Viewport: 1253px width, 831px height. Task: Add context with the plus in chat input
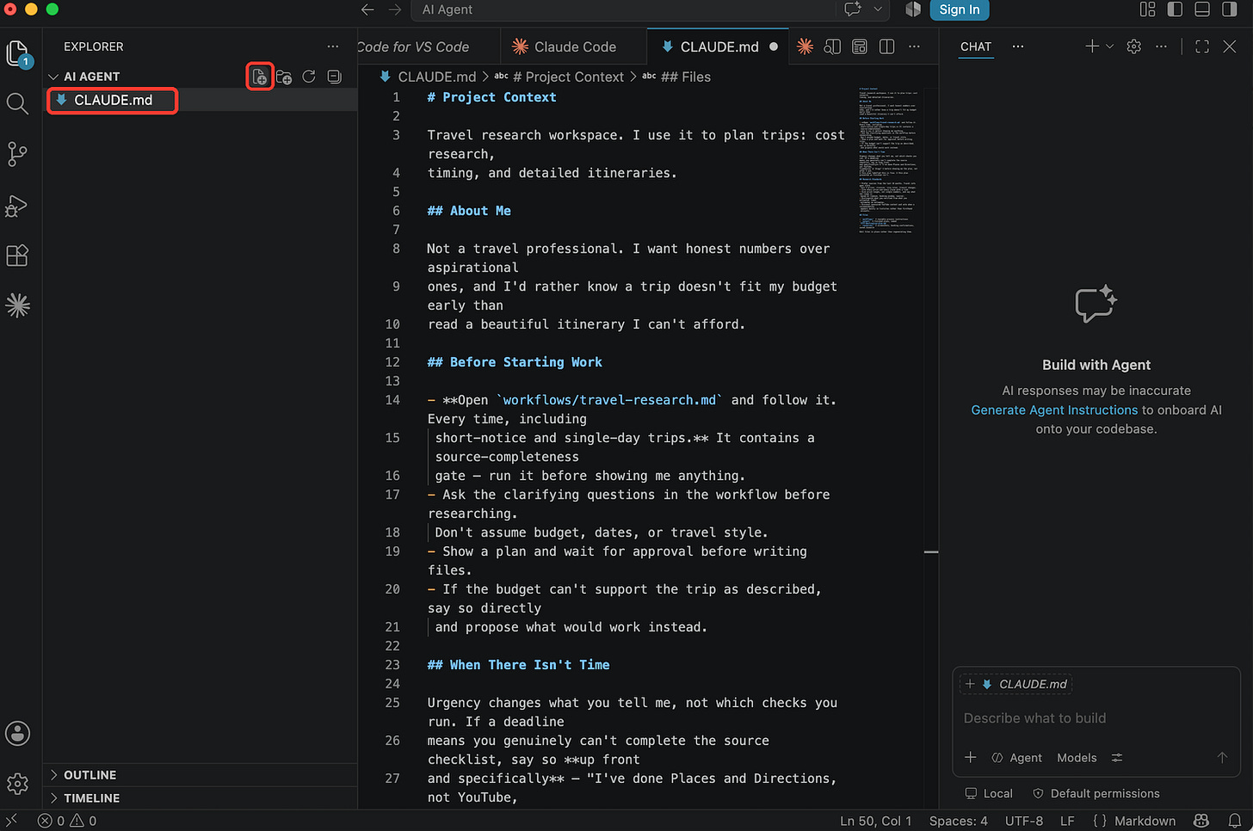click(971, 757)
